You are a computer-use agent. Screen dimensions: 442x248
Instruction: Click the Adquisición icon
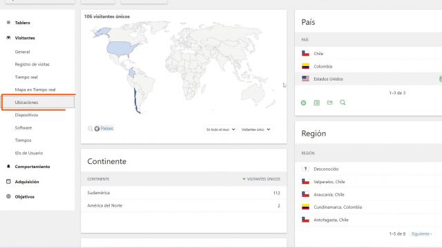(x=8, y=182)
